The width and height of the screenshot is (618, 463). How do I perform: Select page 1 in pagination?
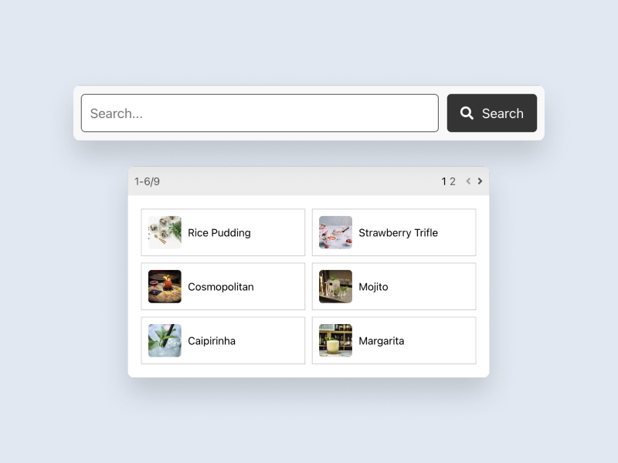444,181
